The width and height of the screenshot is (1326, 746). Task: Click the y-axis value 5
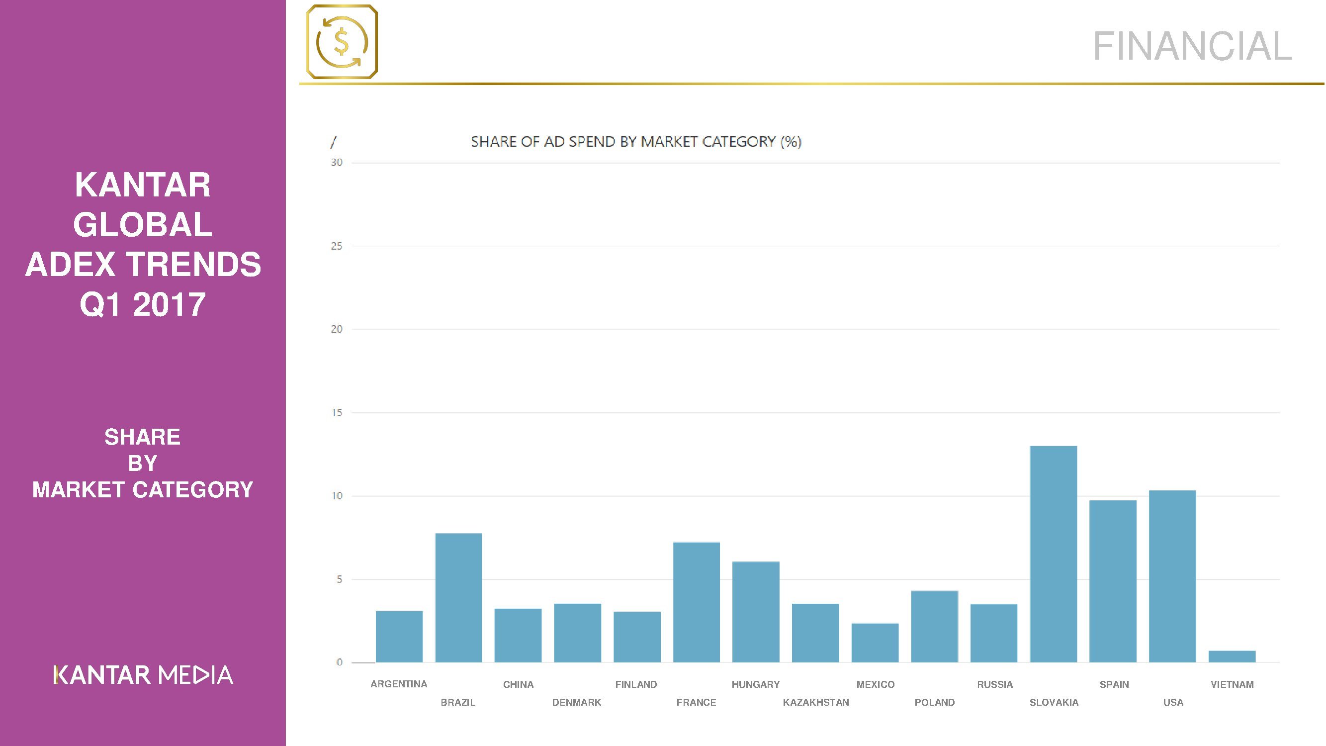pos(339,579)
